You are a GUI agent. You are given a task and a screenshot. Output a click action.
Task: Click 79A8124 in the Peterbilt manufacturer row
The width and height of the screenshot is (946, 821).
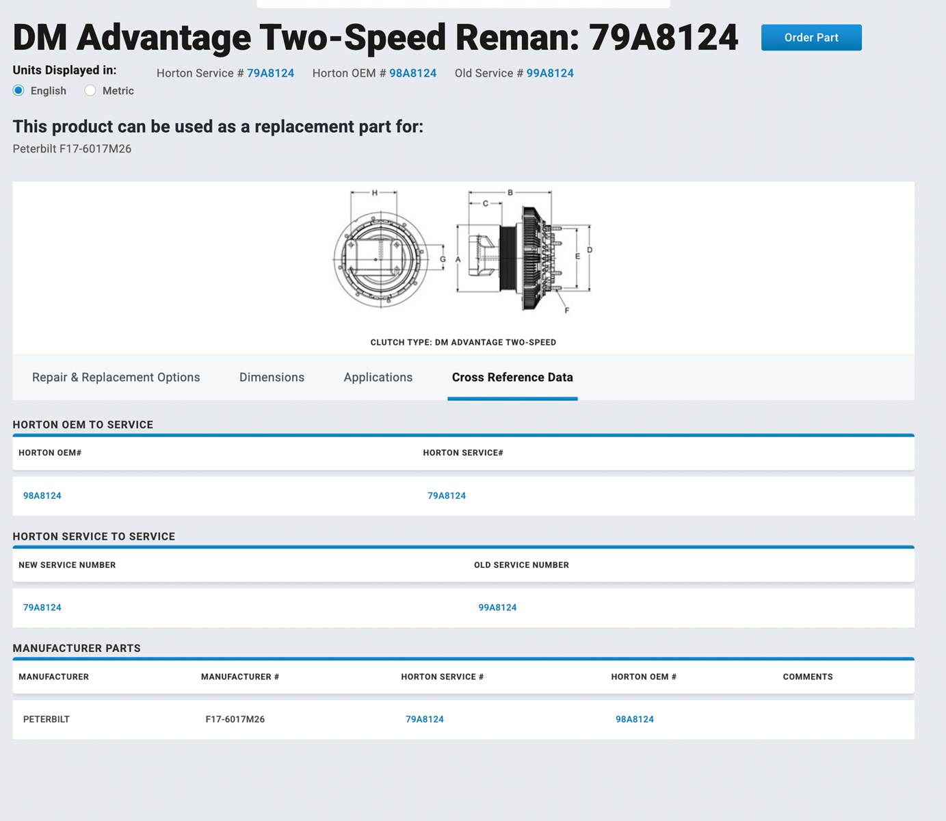coord(425,719)
